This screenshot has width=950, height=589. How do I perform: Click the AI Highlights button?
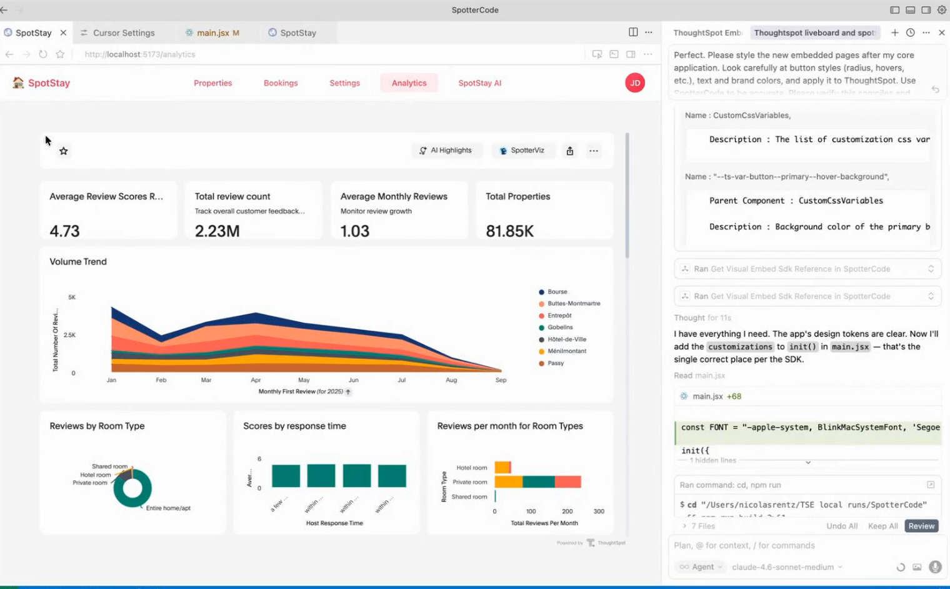(x=446, y=151)
